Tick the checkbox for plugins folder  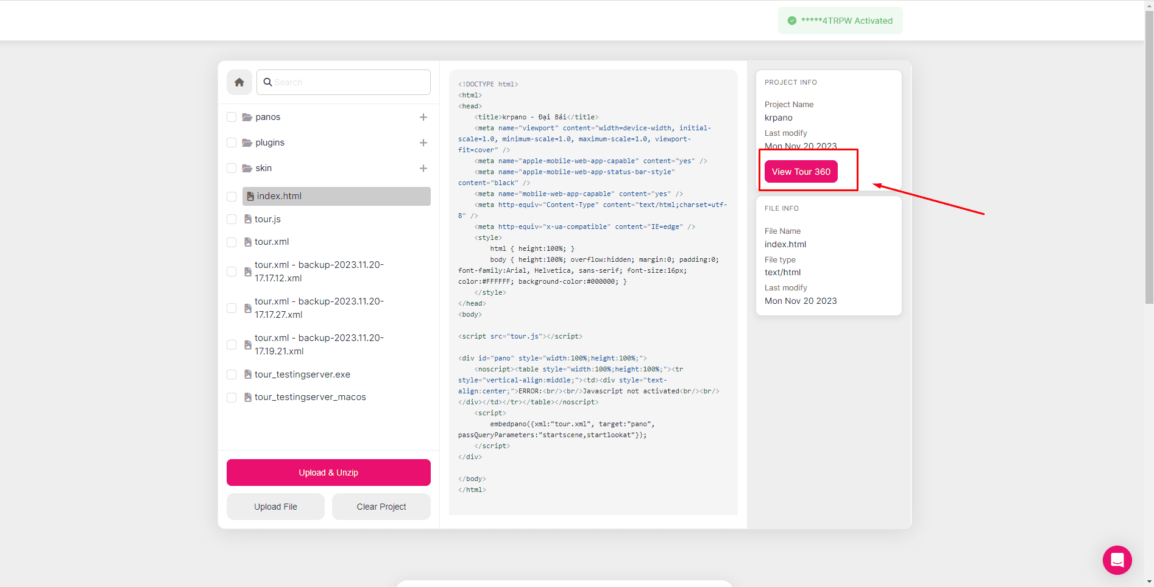(x=232, y=142)
